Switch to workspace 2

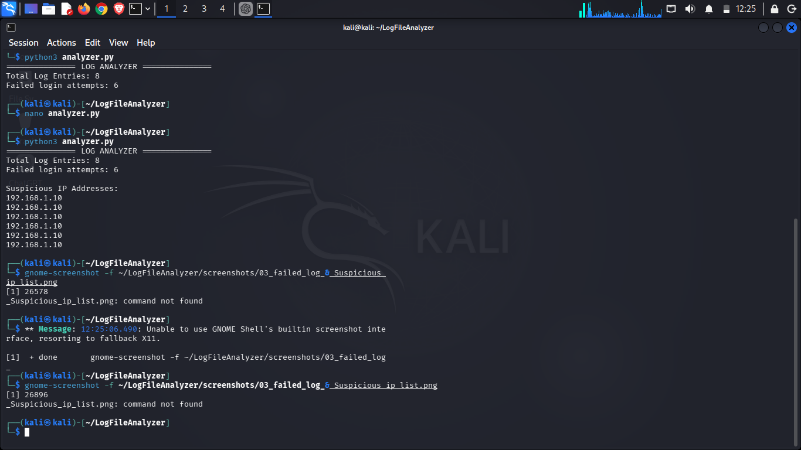[x=185, y=9]
